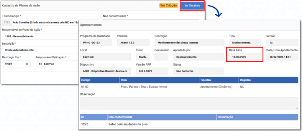Screen dimensions: 302x131
Task: Select non-conformity row Id 1270
Action: 189,124
